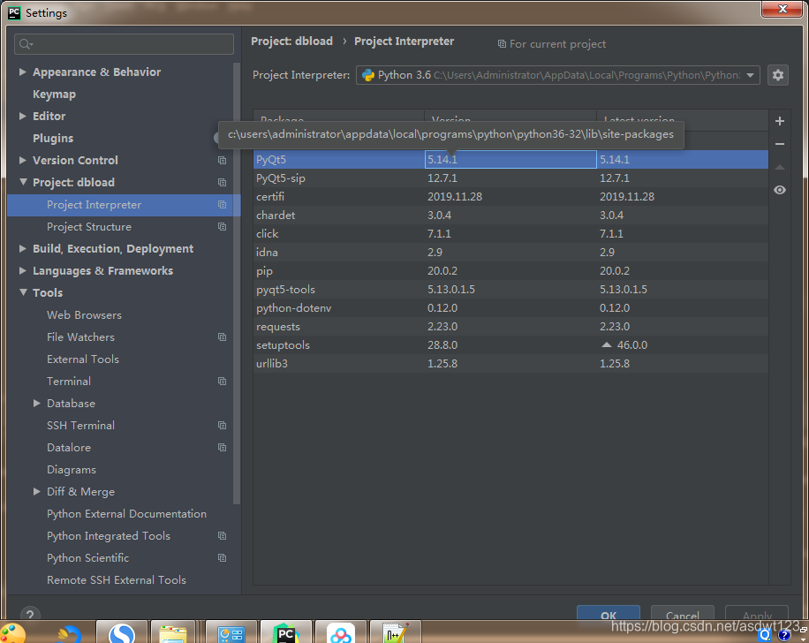Select the python-dotenv package row
This screenshot has height=643, width=809.
(510, 308)
